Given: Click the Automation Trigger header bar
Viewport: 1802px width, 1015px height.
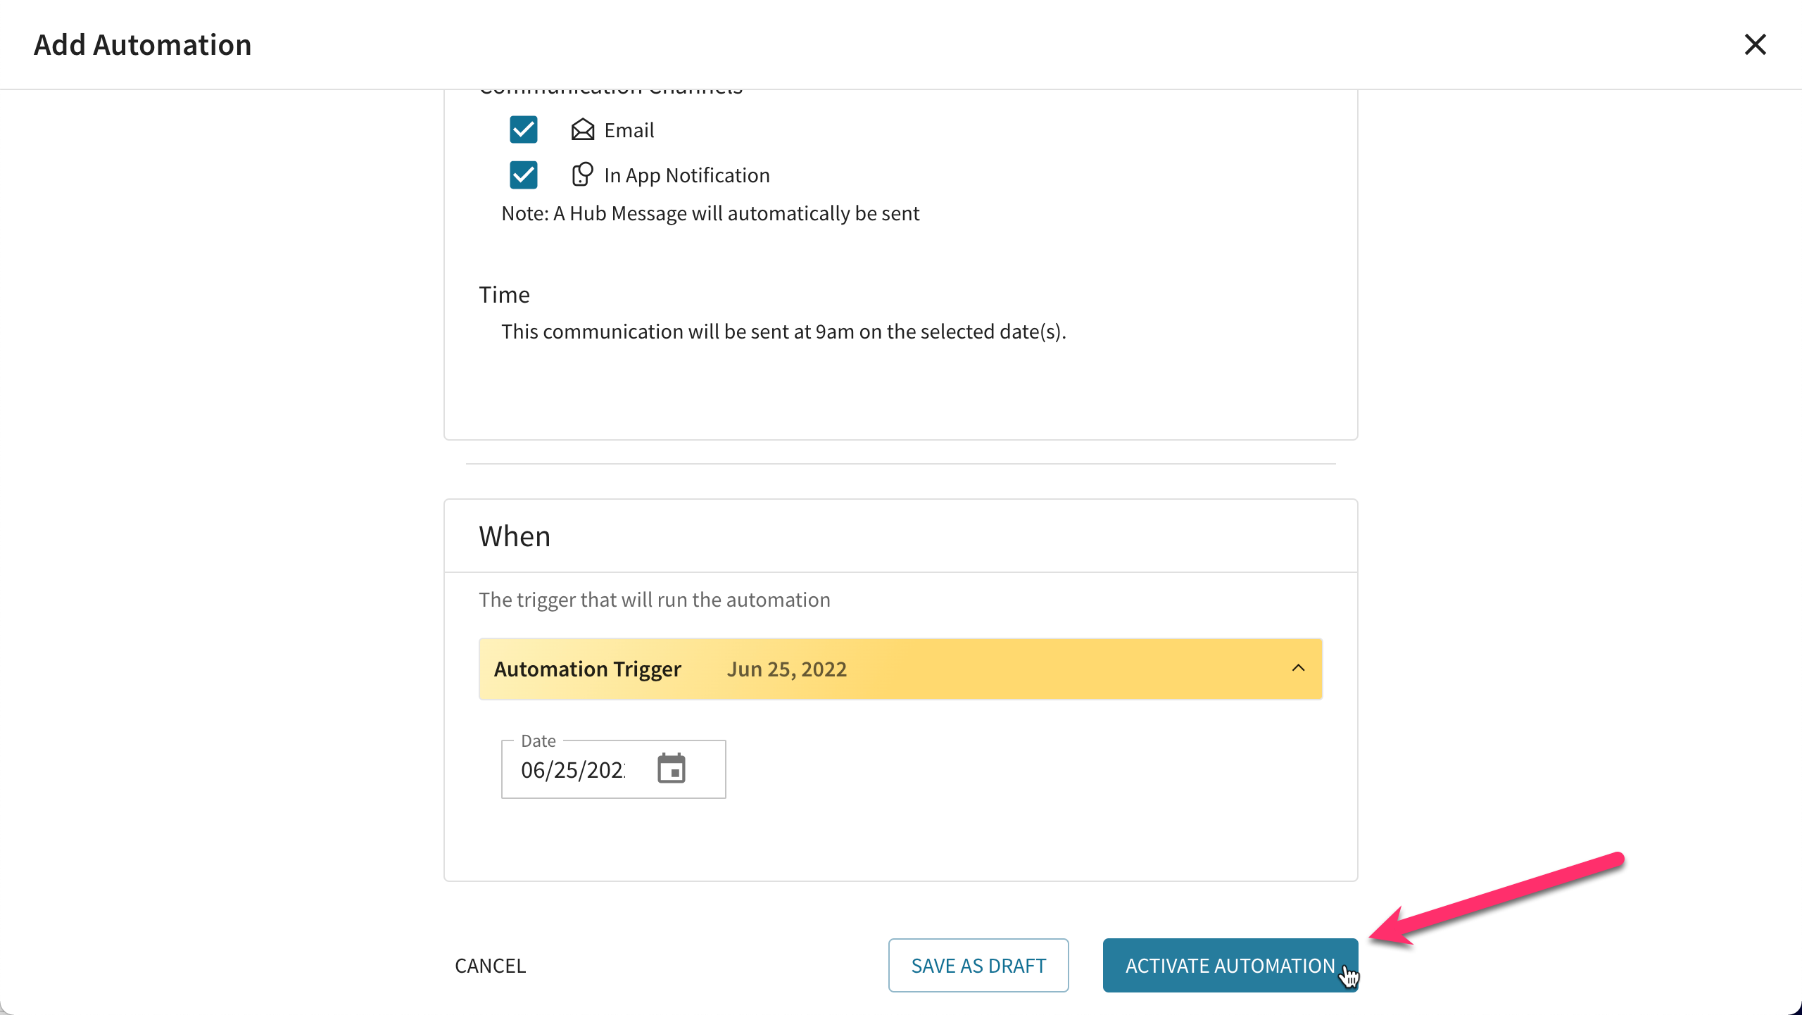Looking at the screenshot, I should [900, 669].
